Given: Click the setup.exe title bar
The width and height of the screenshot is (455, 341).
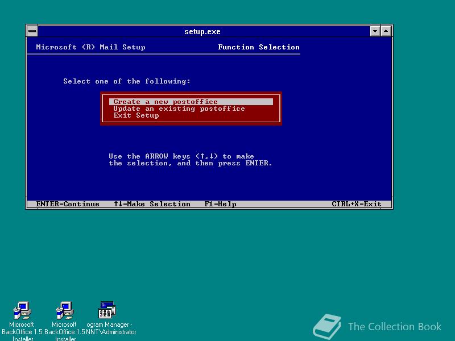Looking at the screenshot, I should 202,31.
